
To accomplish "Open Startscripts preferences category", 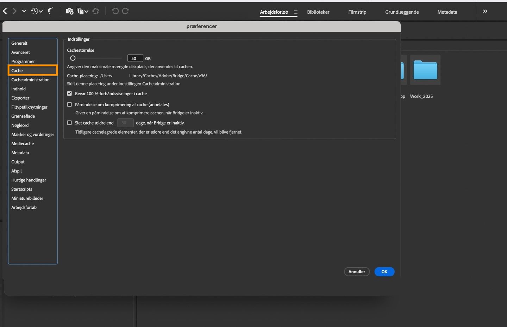I will tap(33, 189).
